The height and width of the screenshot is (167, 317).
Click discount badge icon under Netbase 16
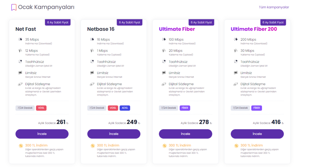[x=92, y=146]
